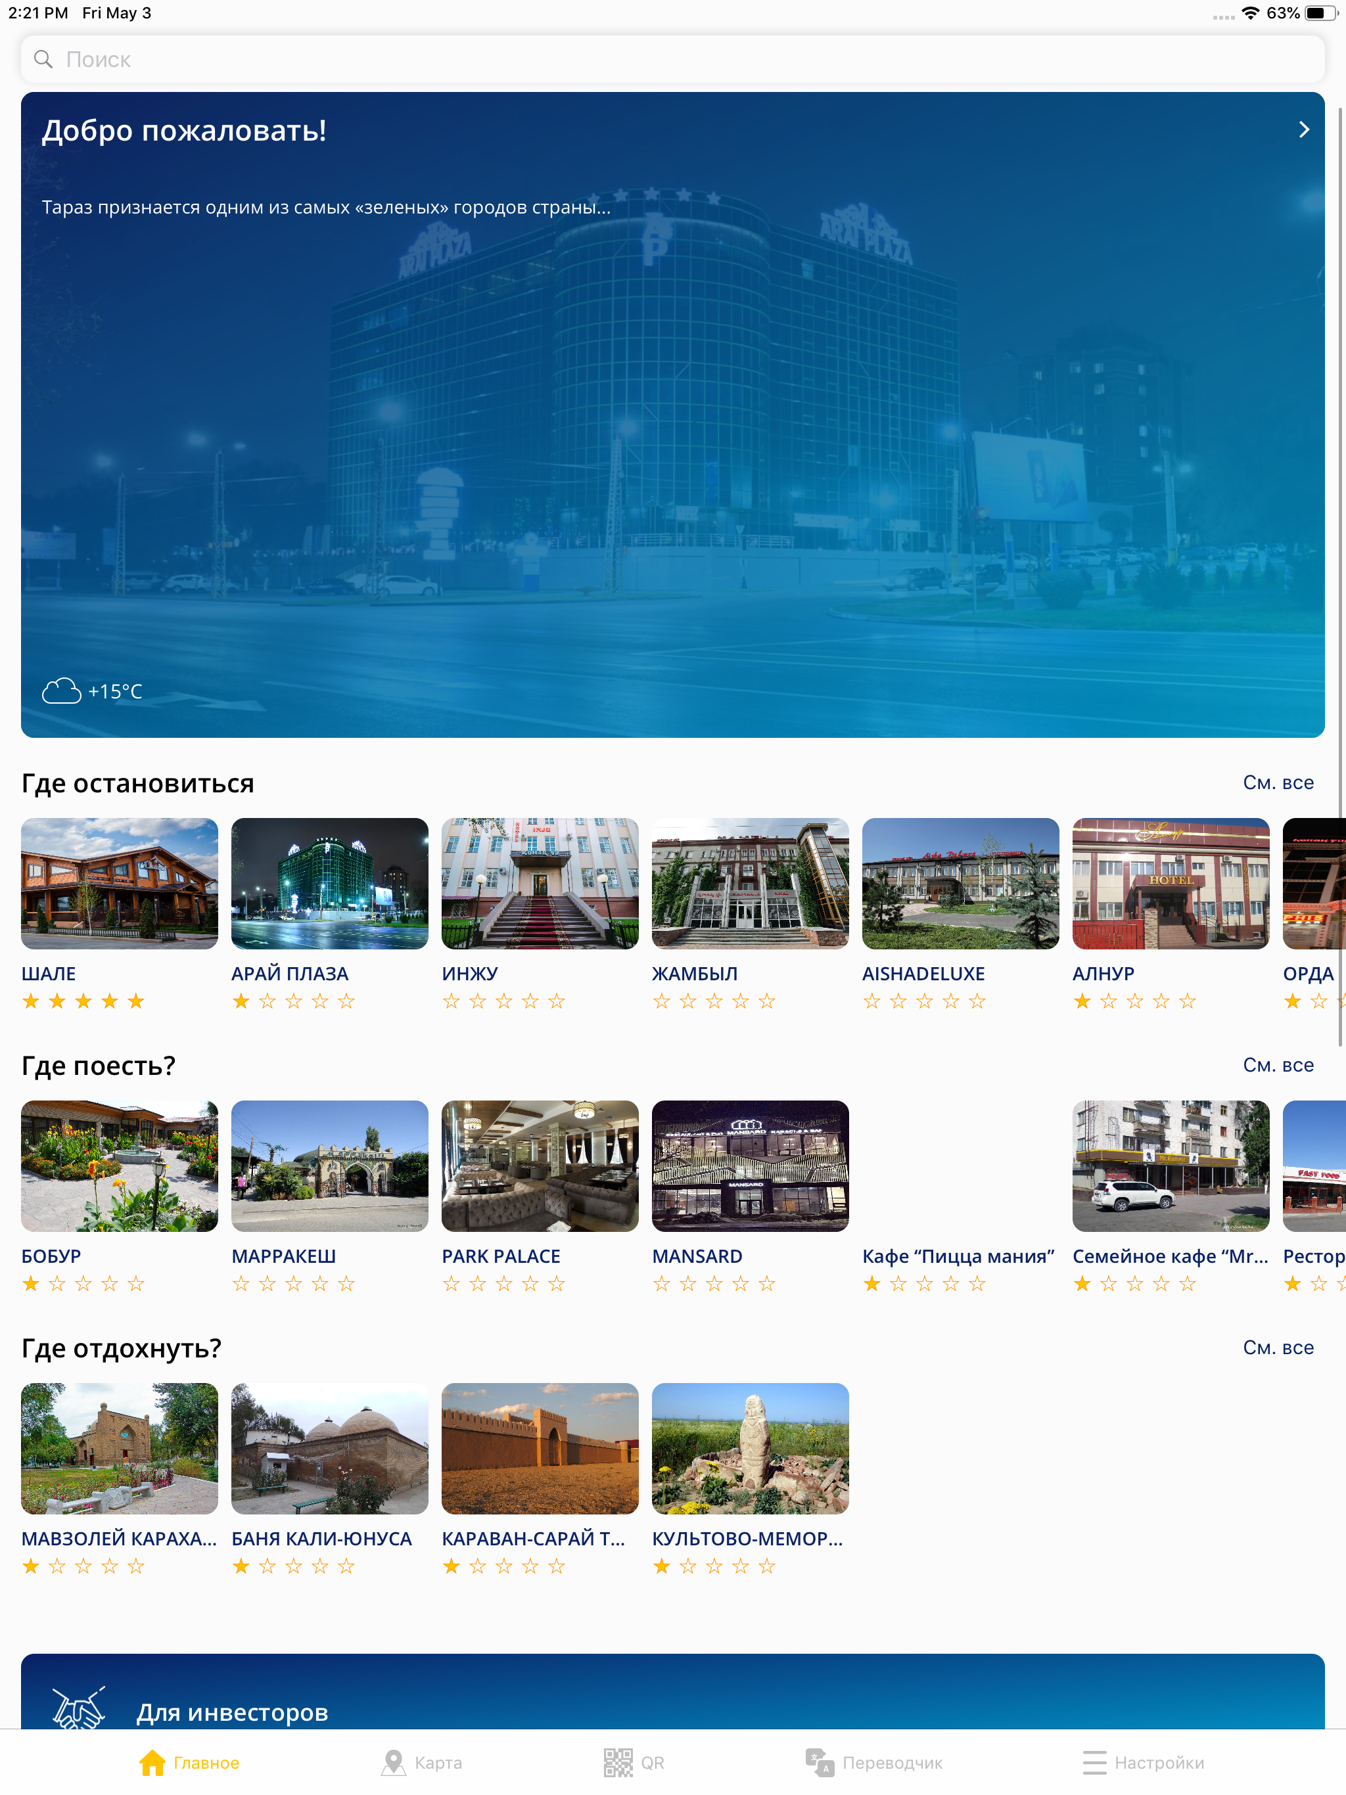Tap the AISHADELUXE star rating
This screenshot has width=1346, height=1795.
pyautogui.click(x=925, y=1001)
